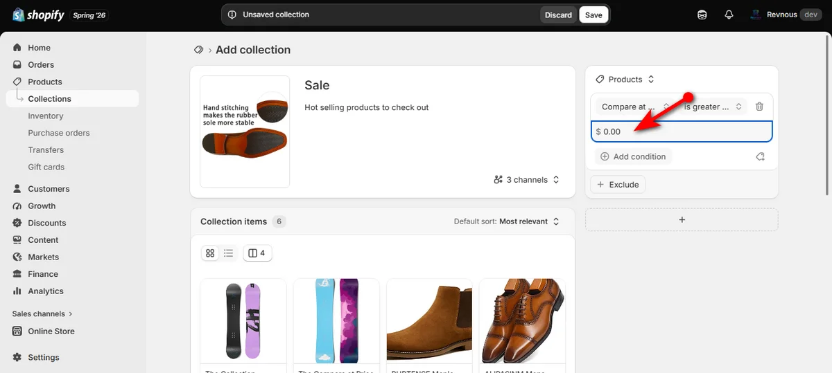Open the Spring '26 edition badge

coord(89,15)
